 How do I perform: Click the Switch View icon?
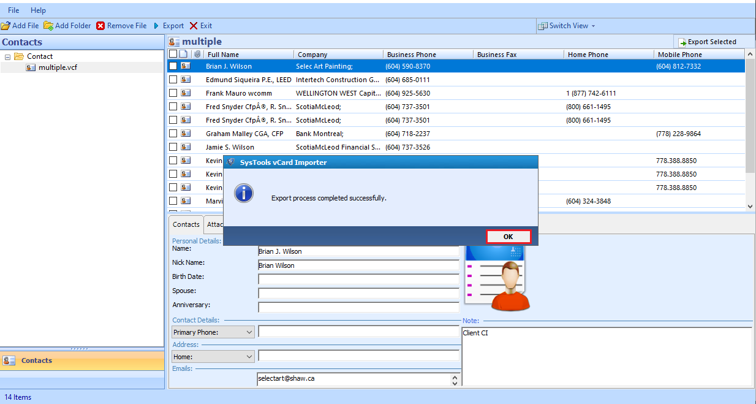[x=543, y=26]
